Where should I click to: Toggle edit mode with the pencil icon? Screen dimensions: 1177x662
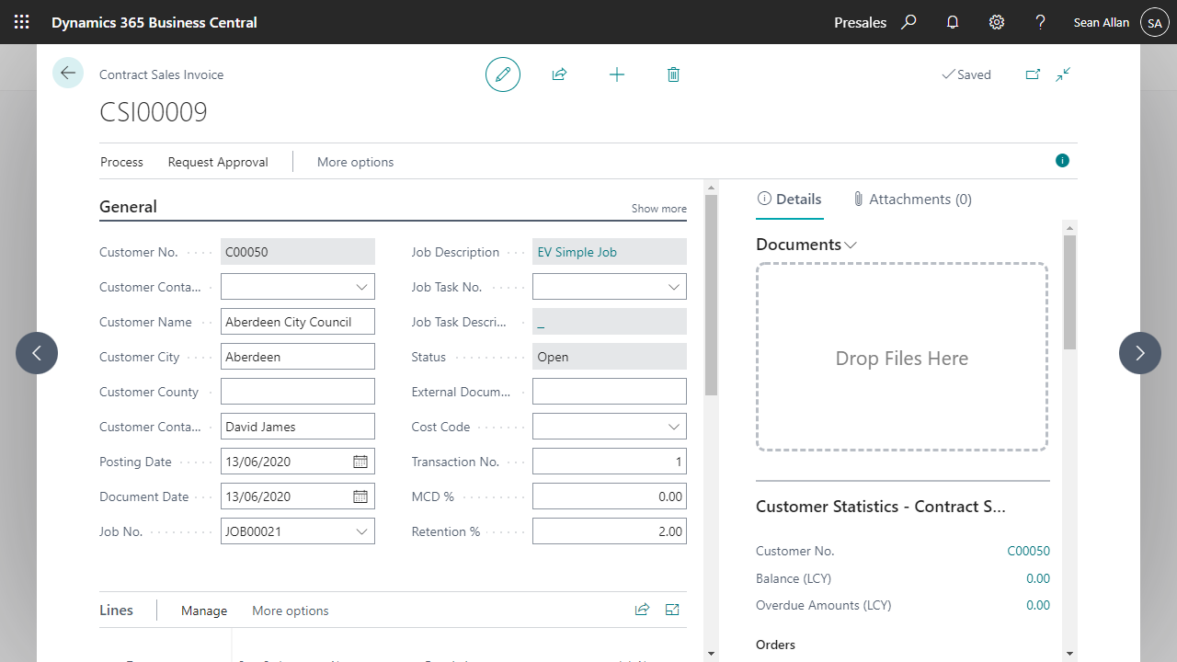point(503,74)
